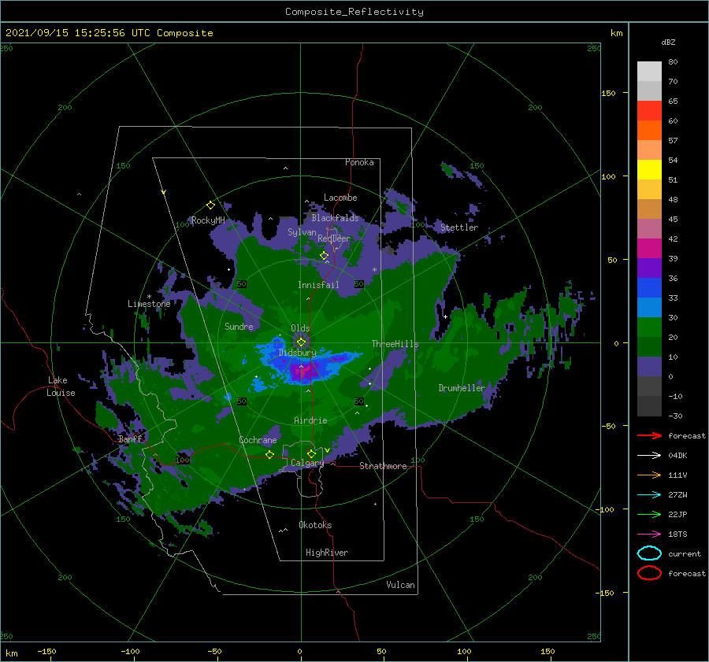
Task: Click the RockyMH label
Action: (x=208, y=220)
